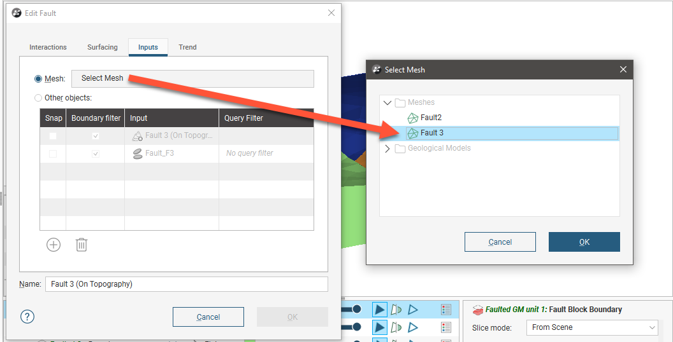Viewport: 673px width, 342px height.
Task: Click filled triangle icon in highlighted scene row
Action: [x=379, y=310]
